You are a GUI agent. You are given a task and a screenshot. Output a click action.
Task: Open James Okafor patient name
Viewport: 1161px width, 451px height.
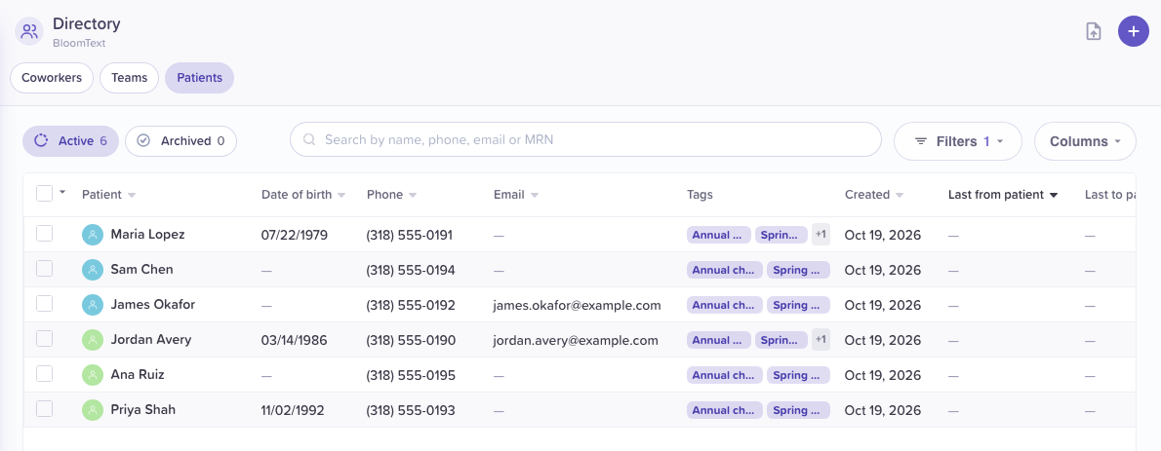[152, 304]
